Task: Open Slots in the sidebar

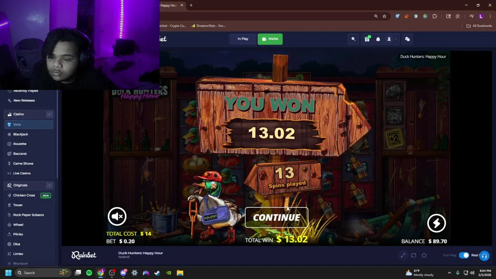Action: pos(29,124)
